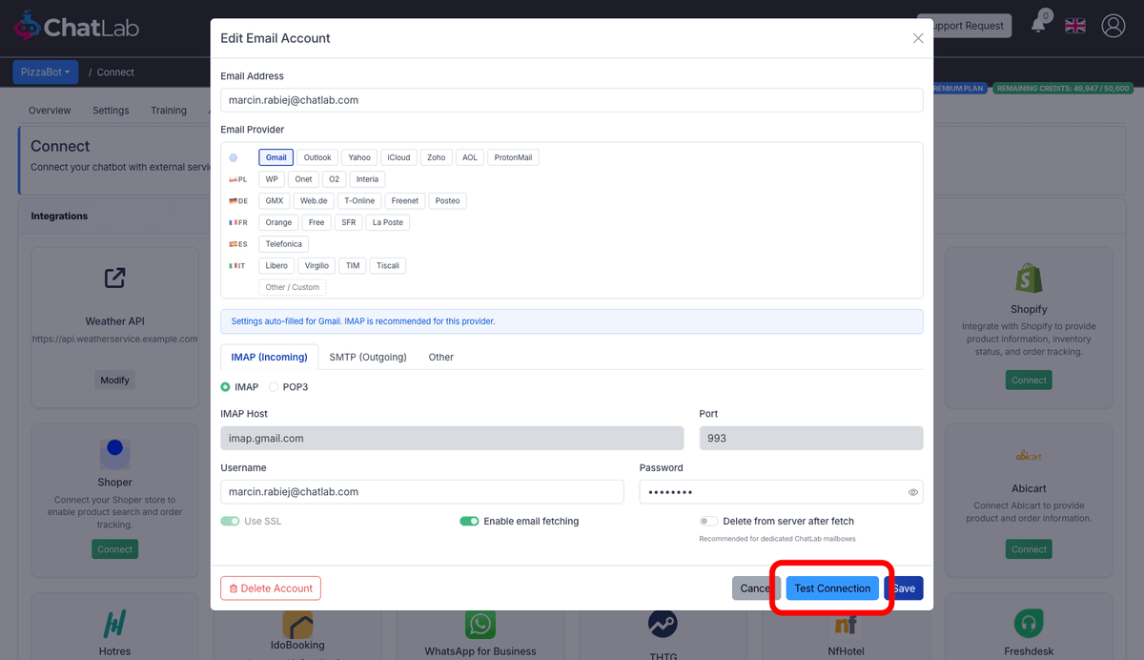Viewport: 1144px width, 660px height.
Task: Click the Shoper integration icon
Action: (x=114, y=456)
